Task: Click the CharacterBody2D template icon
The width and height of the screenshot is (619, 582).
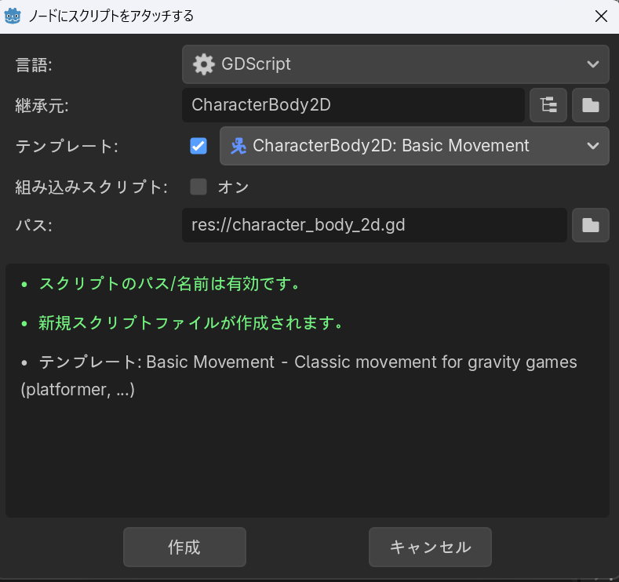Action: click(238, 146)
